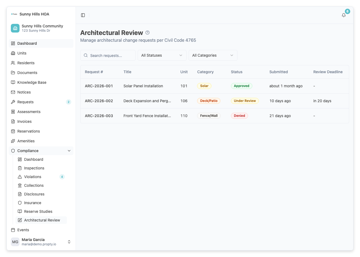The height and width of the screenshot is (257, 360).
Task: Expand Maria Garcia account switcher
Action: pos(69,242)
